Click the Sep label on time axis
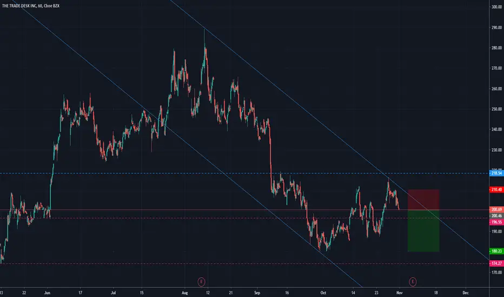504x297 pixels. 257,293
